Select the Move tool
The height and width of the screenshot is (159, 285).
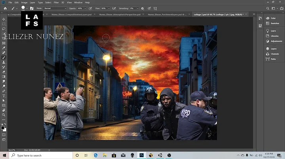coord(4,19)
